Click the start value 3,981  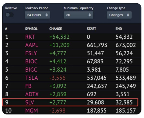[x=94, y=70]
